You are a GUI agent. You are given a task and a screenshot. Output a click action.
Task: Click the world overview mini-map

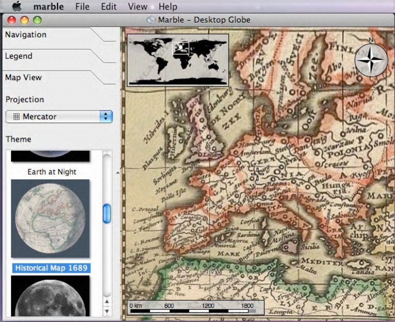178,60
